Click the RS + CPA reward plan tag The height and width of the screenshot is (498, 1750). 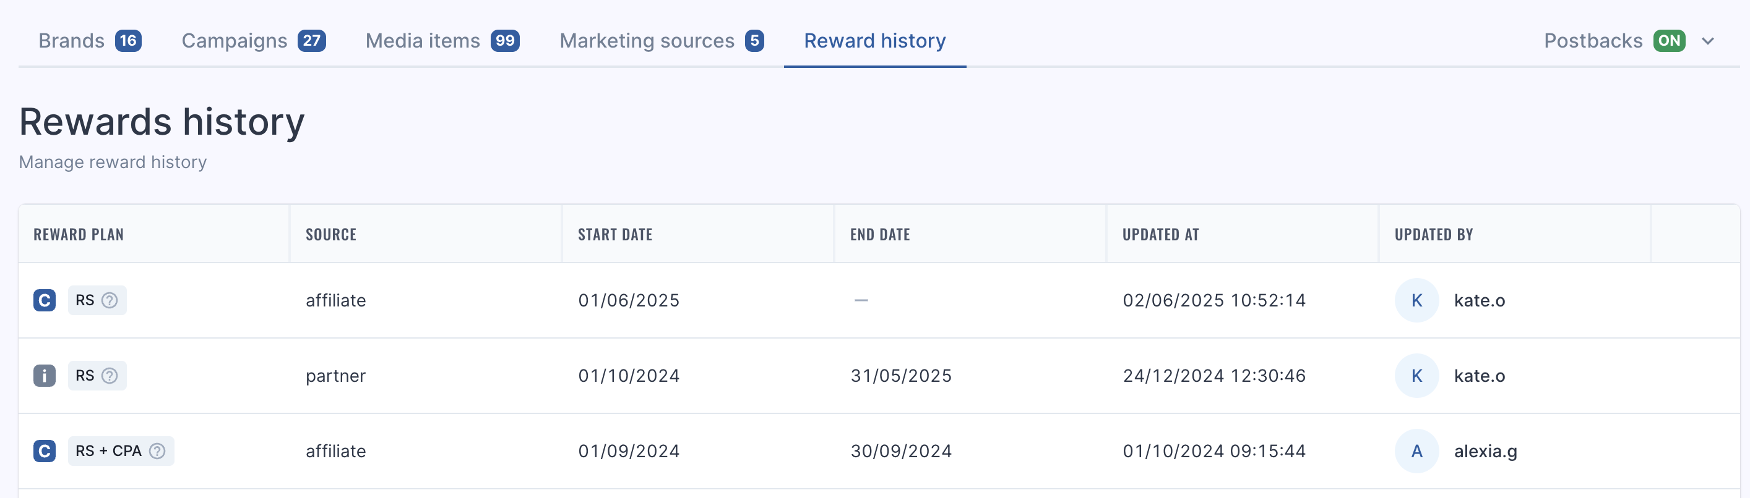click(x=121, y=450)
